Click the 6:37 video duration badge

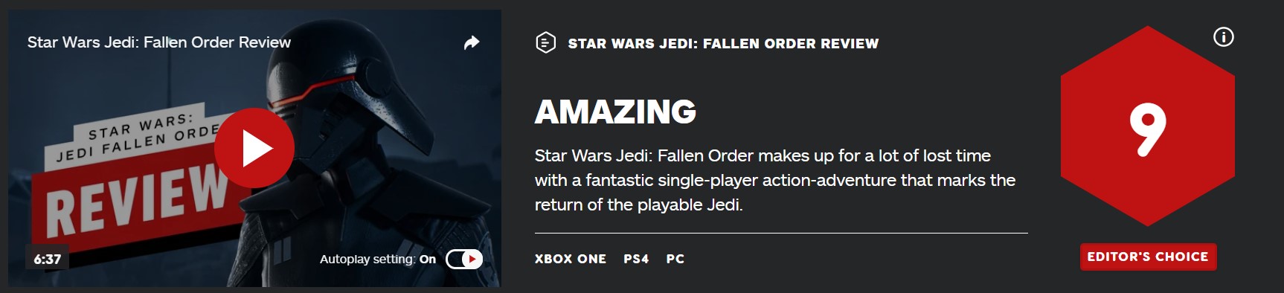coord(48,259)
